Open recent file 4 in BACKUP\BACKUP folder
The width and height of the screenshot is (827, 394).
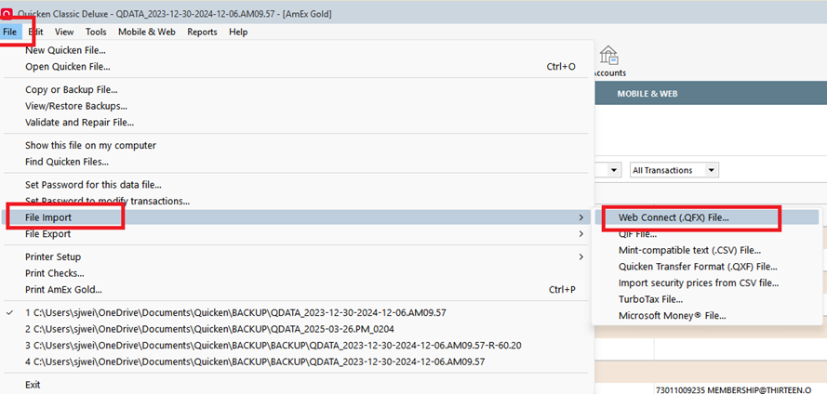coord(255,361)
